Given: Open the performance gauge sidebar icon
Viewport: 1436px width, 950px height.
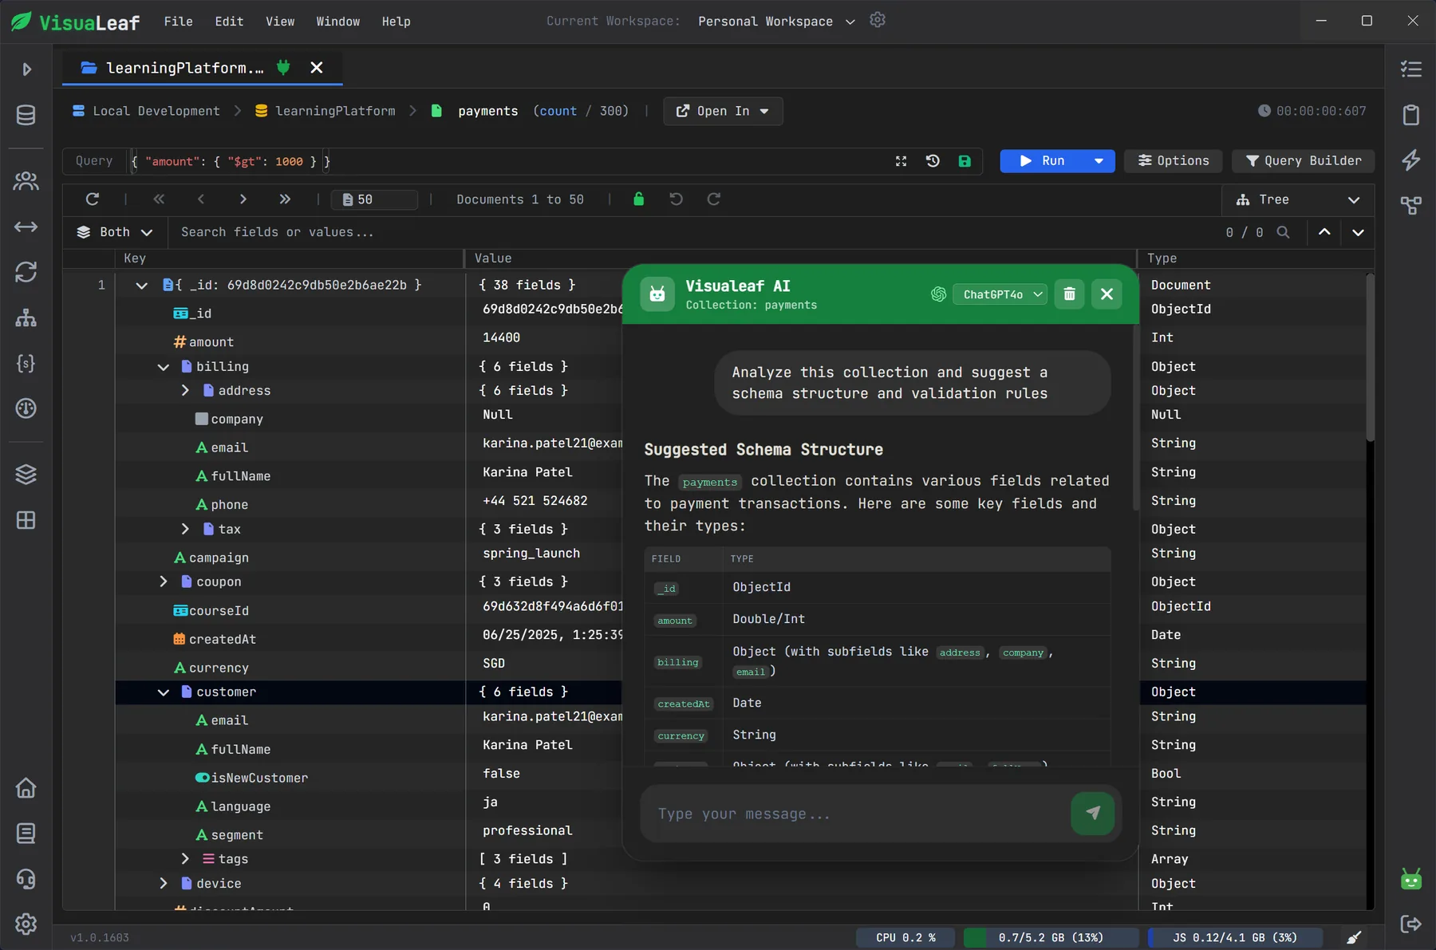Looking at the screenshot, I should tap(26, 408).
